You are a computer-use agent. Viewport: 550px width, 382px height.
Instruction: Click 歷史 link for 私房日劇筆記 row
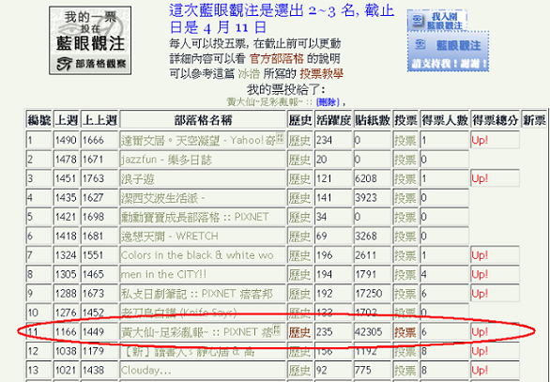[300, 294]
